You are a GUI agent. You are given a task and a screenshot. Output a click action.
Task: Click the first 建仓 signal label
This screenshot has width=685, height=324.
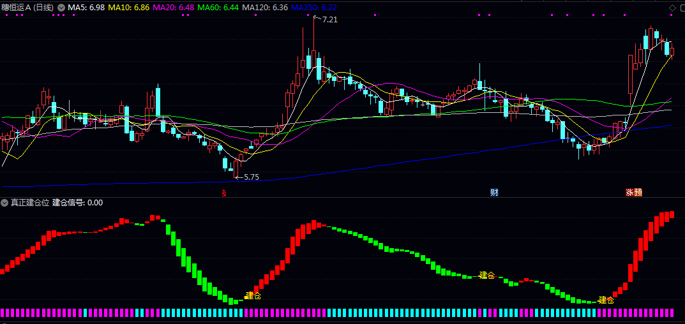pyautogui.click(x=253, y=295)
